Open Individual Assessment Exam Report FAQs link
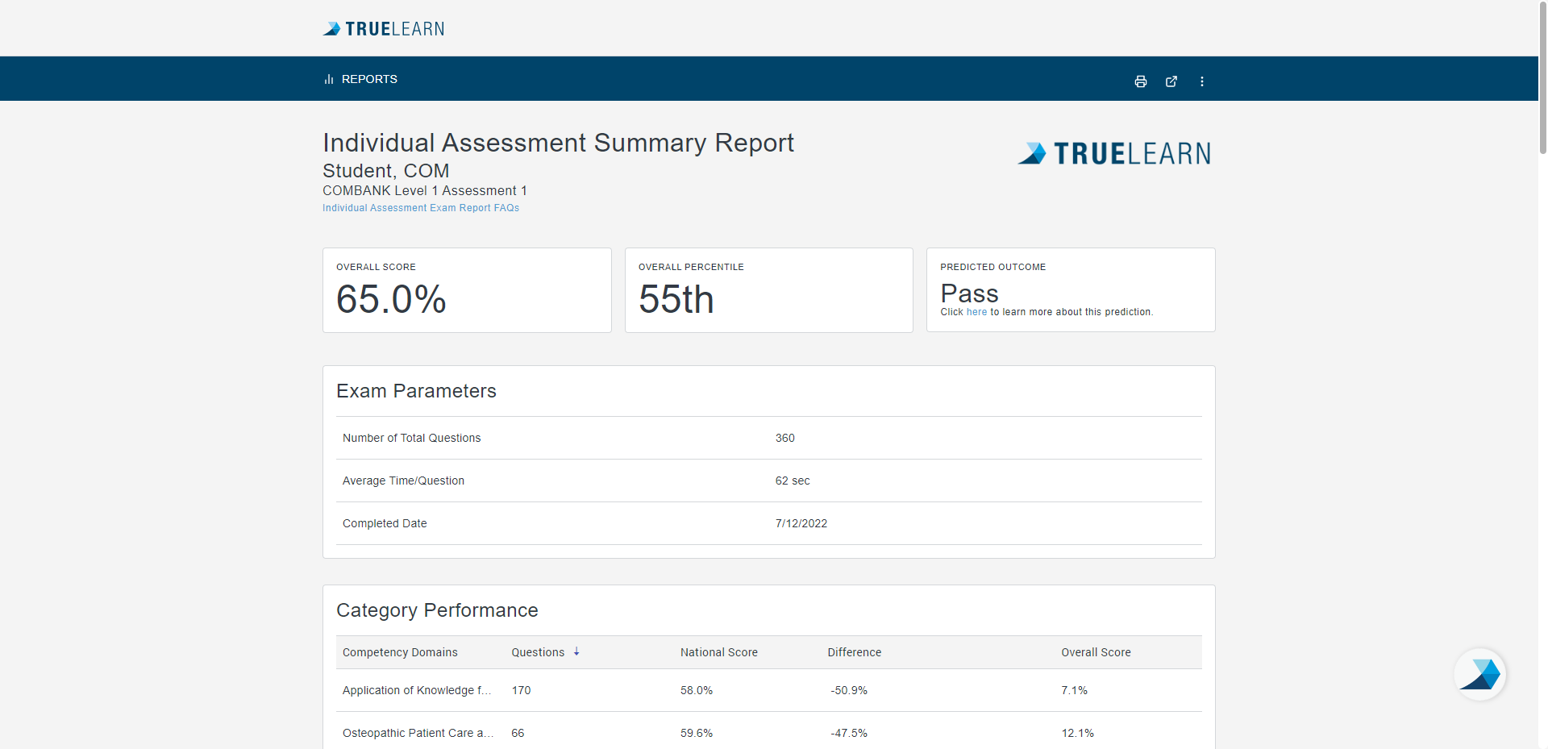 tap(421, 208)
